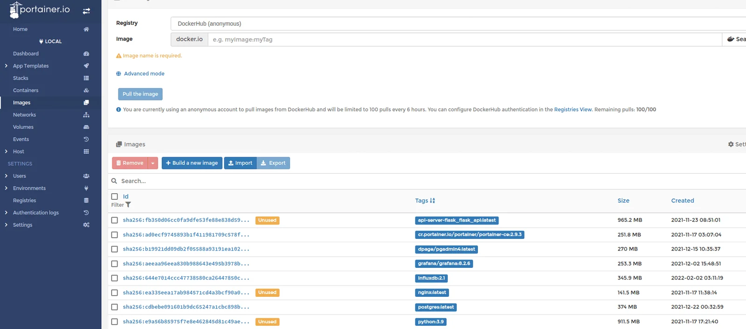
Task: Open Stacks in the sidebar
Action: point(21,78)
